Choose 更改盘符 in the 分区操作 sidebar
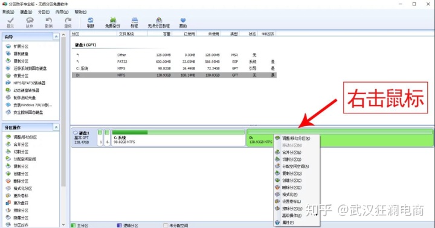Screen dimensions: 435x228 click(x=17, y=203)
